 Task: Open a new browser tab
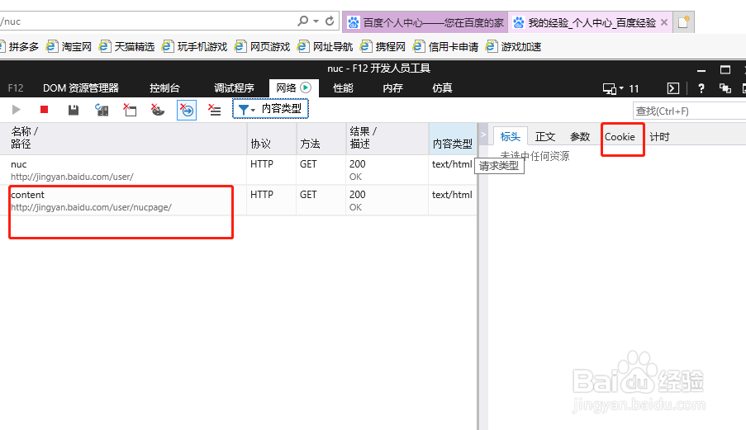(x=684, y=21)
